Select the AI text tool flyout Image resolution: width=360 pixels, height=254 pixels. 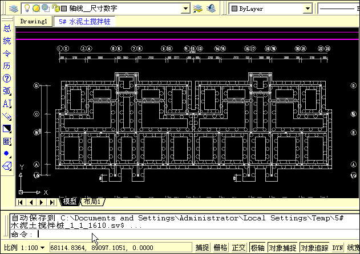pos(7,104)
